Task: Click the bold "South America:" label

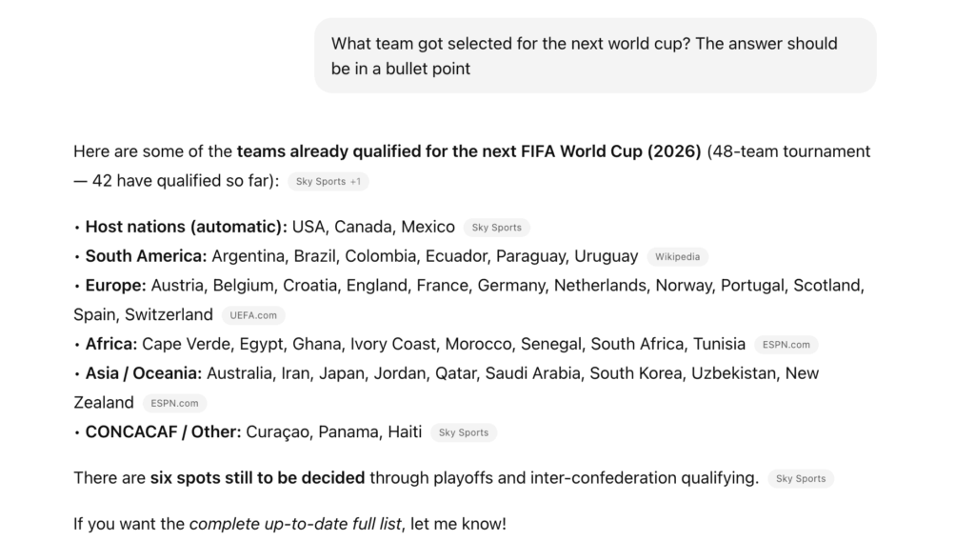Action: click(x=146, y=256)
